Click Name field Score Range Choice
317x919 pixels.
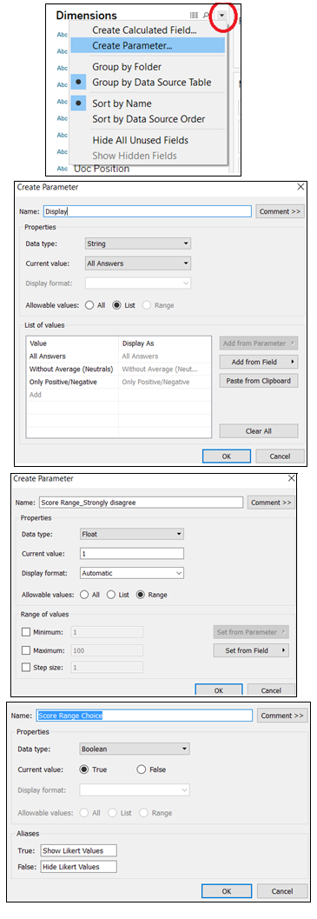(x=143, y=715)
